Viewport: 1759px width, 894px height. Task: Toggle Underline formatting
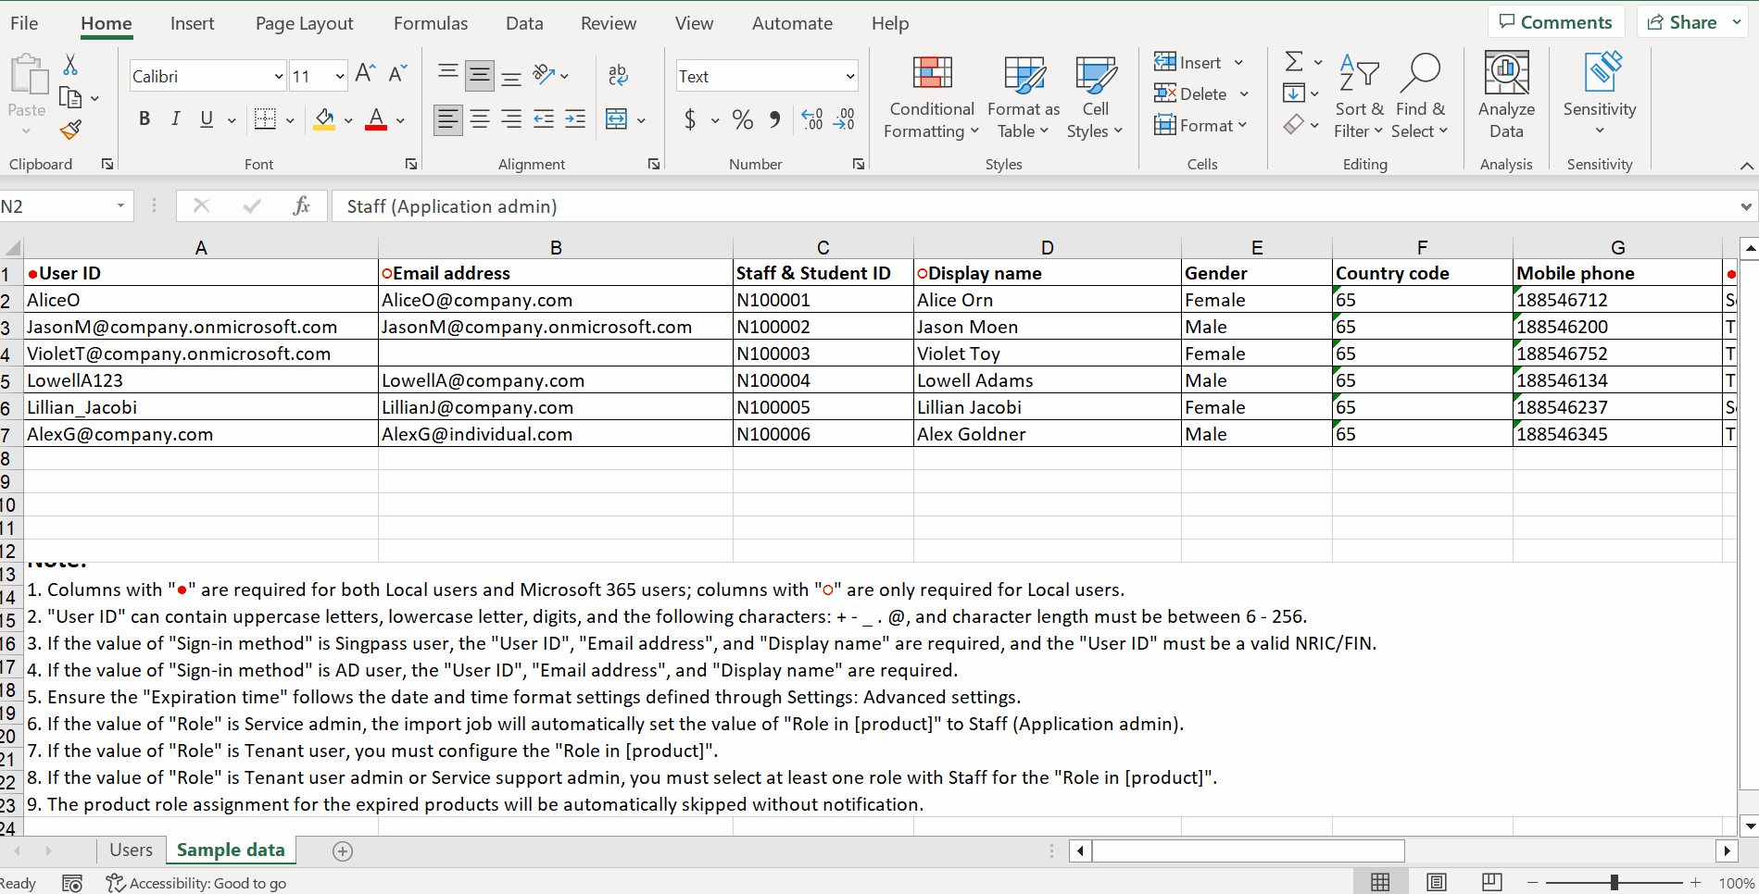click(207, 119)
